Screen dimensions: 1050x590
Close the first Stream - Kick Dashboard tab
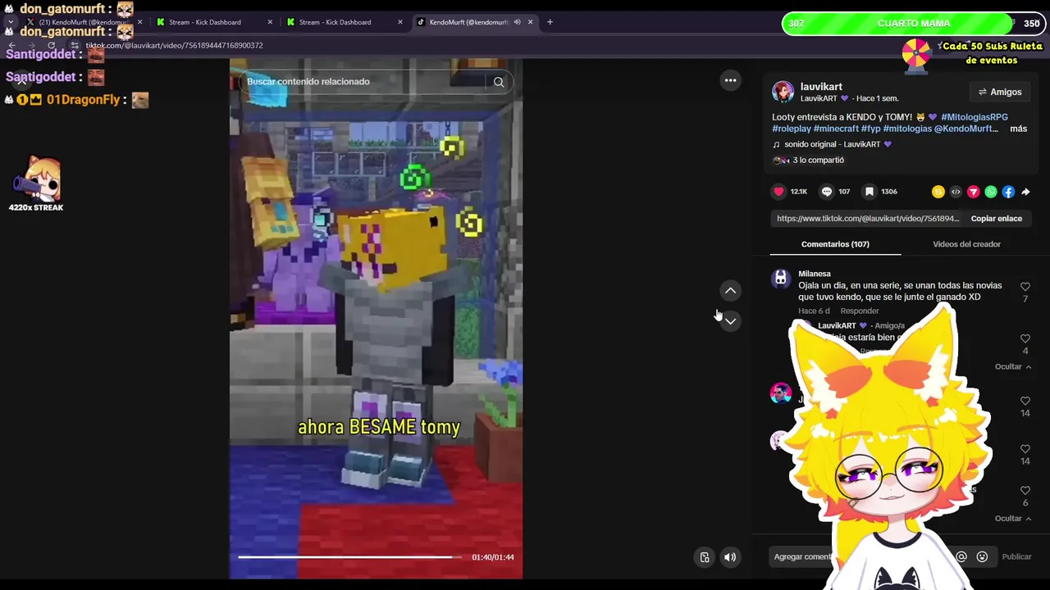pyautogui.click(x=270, y=22)
